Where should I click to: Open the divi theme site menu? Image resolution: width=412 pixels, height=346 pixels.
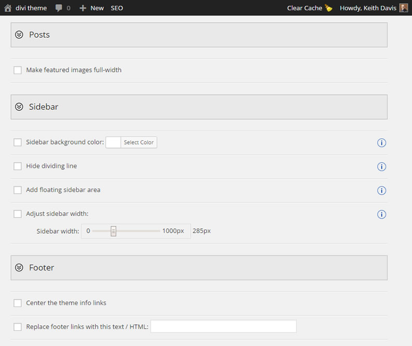coord(31,8)
